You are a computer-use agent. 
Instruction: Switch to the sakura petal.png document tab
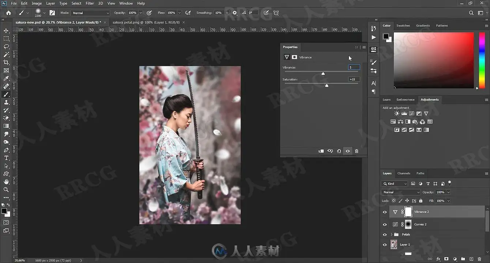click(x=146, y=22)
